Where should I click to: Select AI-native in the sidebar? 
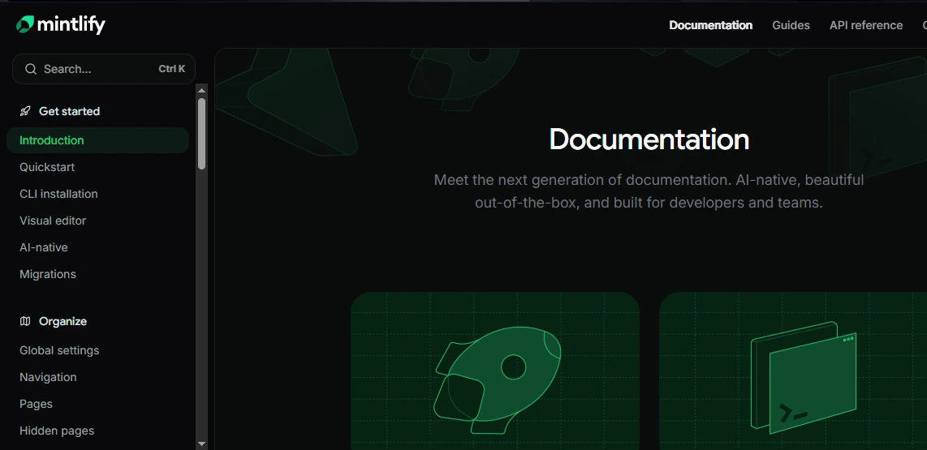pyautogui.click(x=44, y=247)
